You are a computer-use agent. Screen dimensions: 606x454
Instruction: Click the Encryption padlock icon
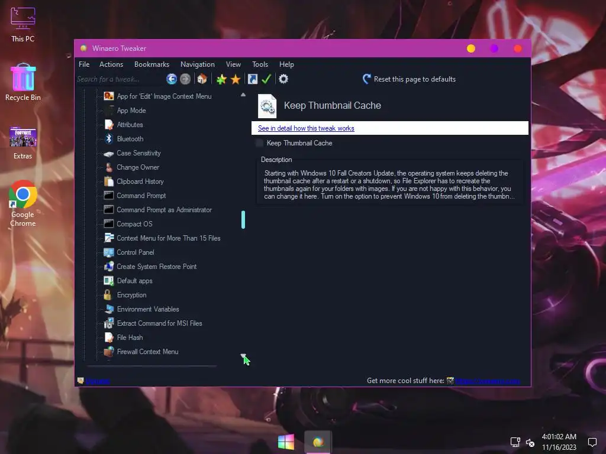point(108,295)
